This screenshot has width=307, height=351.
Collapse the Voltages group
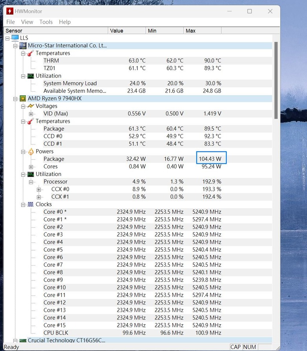(x=23, y=107)
